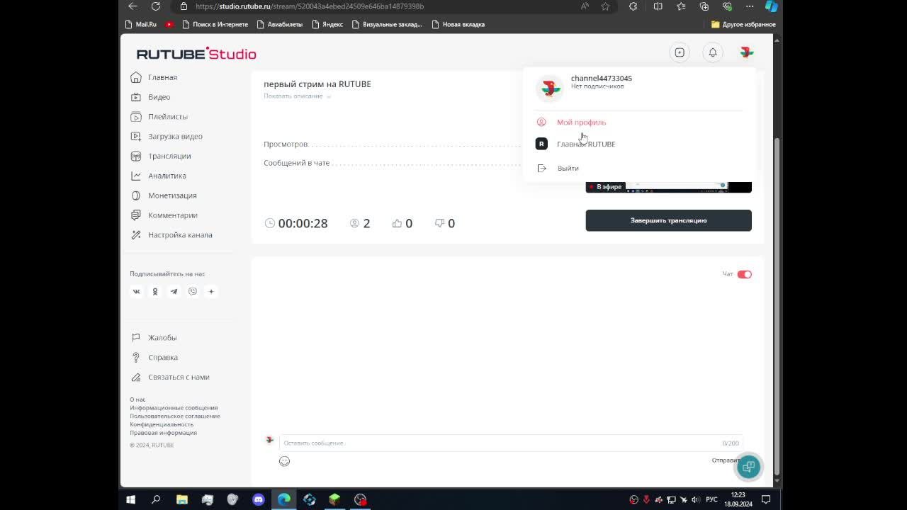The width and height of the screenshot is (907, 510).
Task: Open Mail.Ru bookmark
Action: pyautogui.click(x=140, y=24)
